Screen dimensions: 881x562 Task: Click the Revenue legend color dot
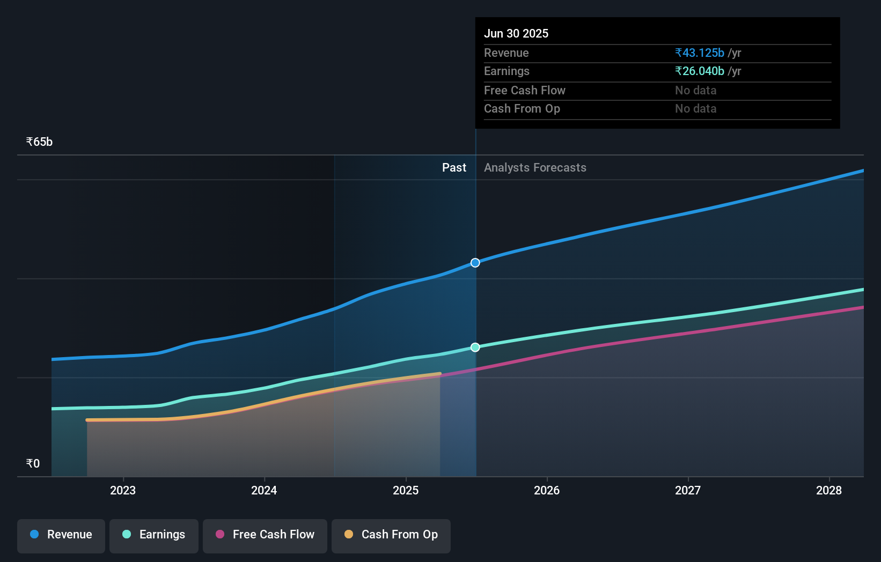click(34, 535)
